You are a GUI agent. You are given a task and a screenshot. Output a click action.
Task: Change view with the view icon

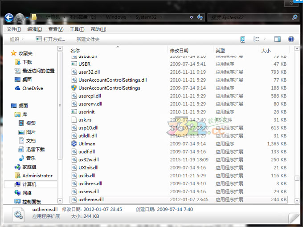(256, 39)
